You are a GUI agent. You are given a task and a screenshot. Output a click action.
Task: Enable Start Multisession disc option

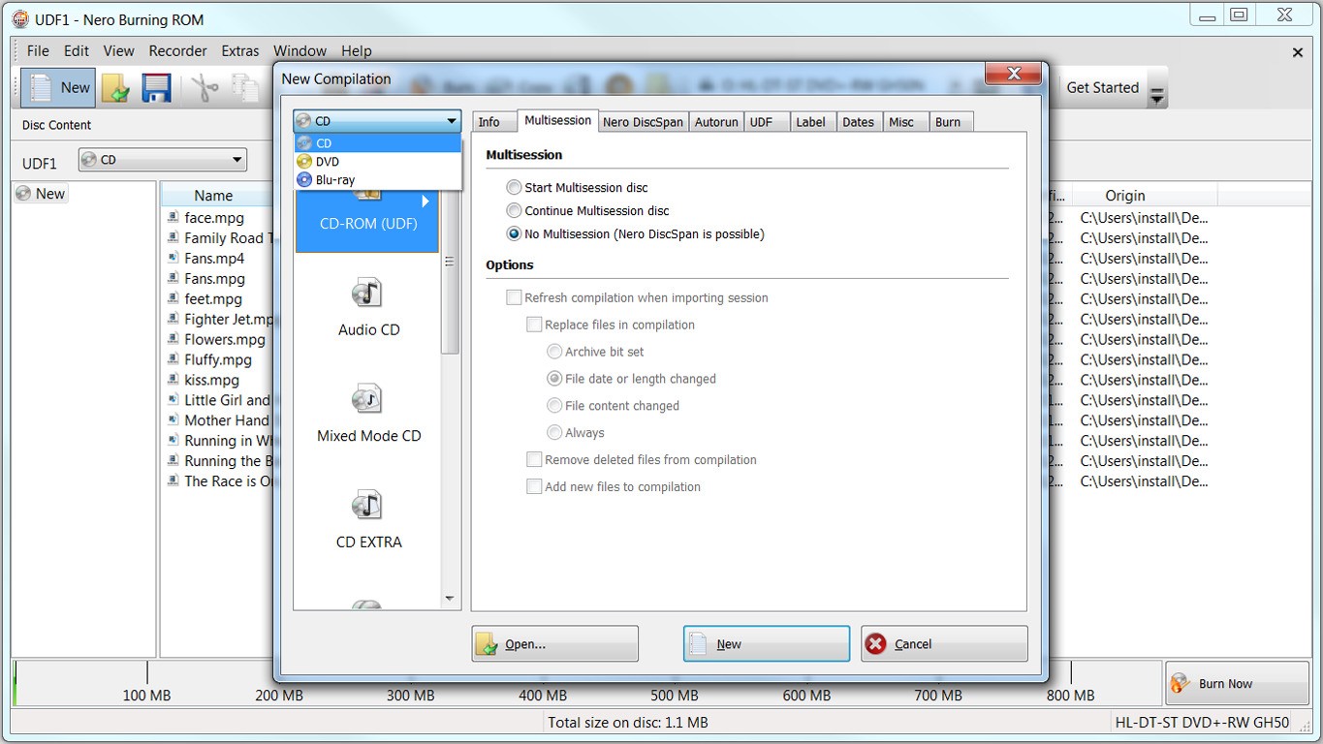[514, 188]
